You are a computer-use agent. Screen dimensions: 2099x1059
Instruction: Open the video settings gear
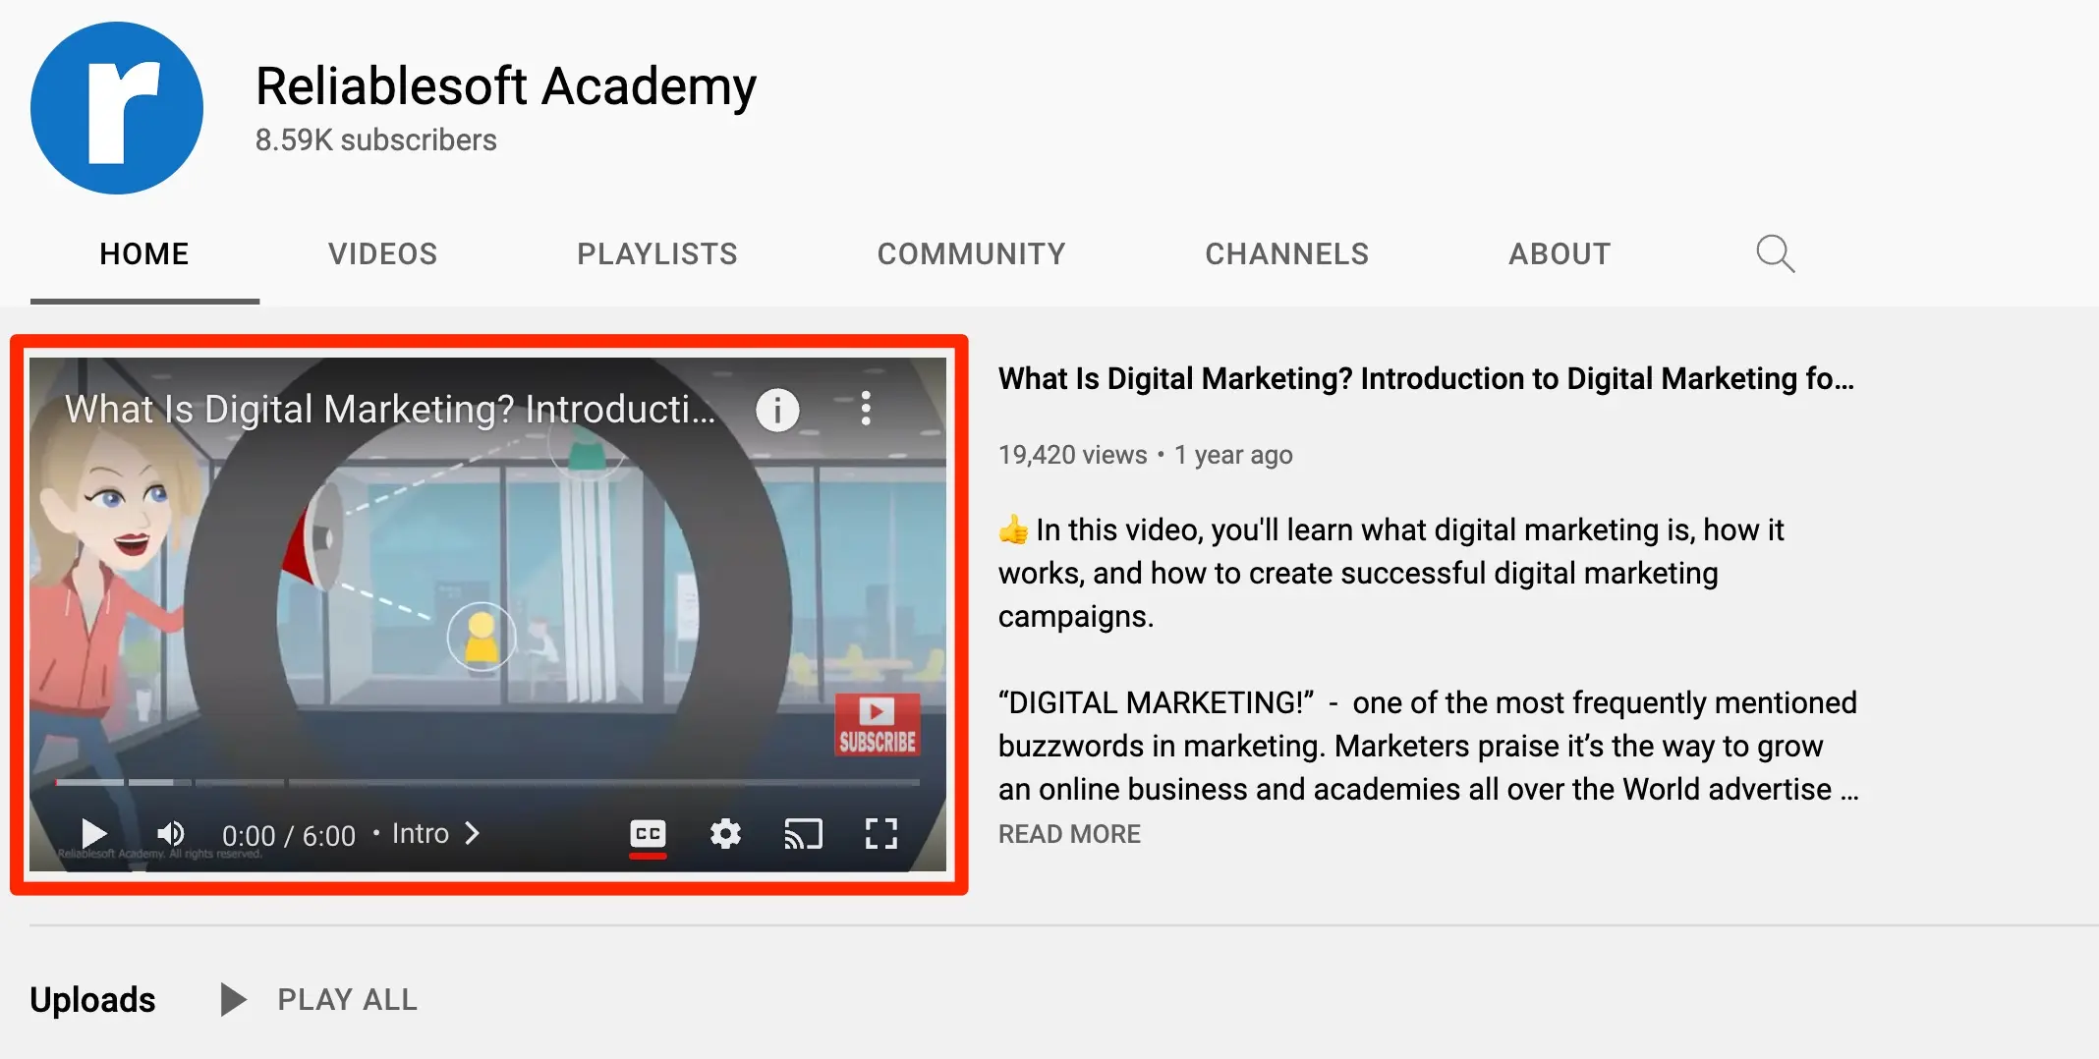coord(725,834)
